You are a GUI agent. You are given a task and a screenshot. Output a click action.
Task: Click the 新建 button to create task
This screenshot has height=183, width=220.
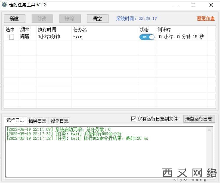14,19
